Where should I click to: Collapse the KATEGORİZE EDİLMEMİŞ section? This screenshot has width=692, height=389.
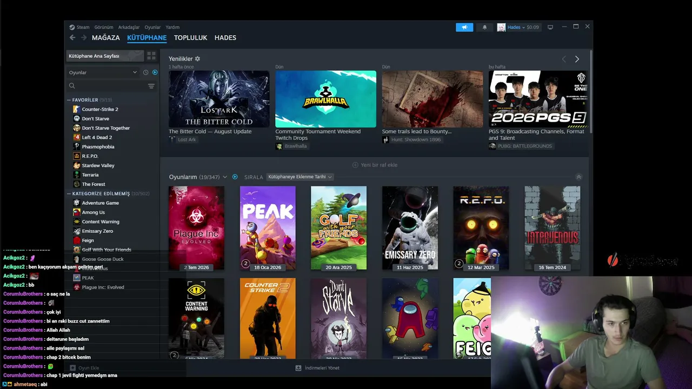point(69,193)
